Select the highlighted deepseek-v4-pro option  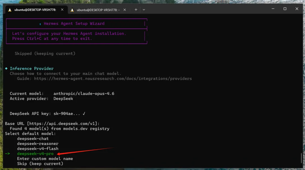pos(35,154)
